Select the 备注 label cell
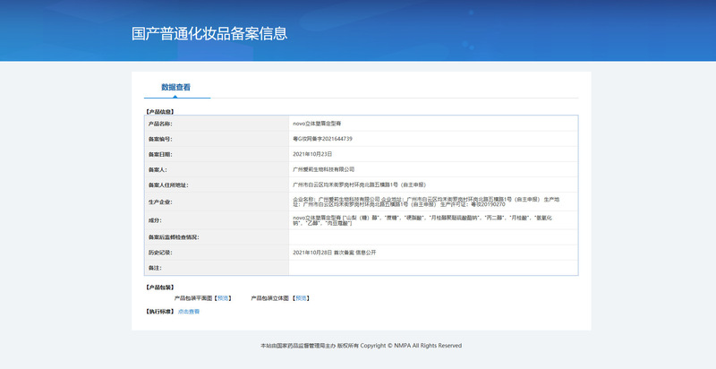The width and height of the screenshot is (716, 369). click(217, 268)
